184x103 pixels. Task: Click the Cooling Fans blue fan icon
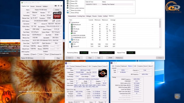pos(70,42)
